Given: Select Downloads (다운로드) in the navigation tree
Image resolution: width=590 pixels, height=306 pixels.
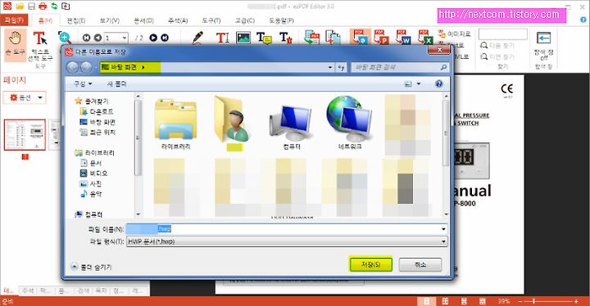Looking at the screenshot, I should [x=97, y=111].
